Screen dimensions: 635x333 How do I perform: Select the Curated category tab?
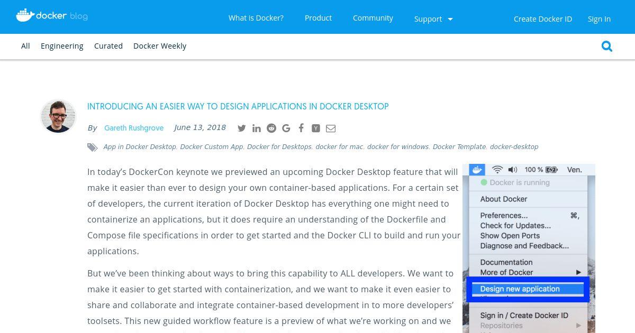tap(108, 46)
